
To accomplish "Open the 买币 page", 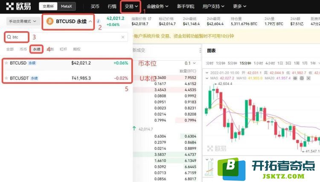I will tap(95, 6).
